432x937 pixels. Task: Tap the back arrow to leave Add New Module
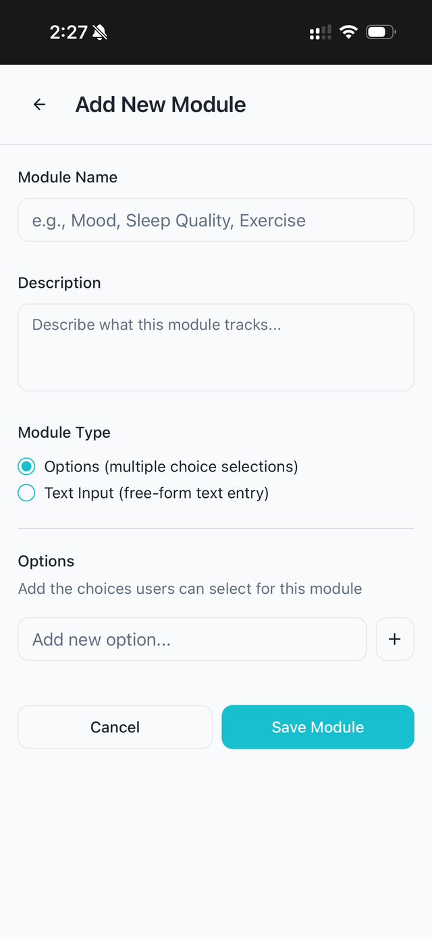click(39, 105)
